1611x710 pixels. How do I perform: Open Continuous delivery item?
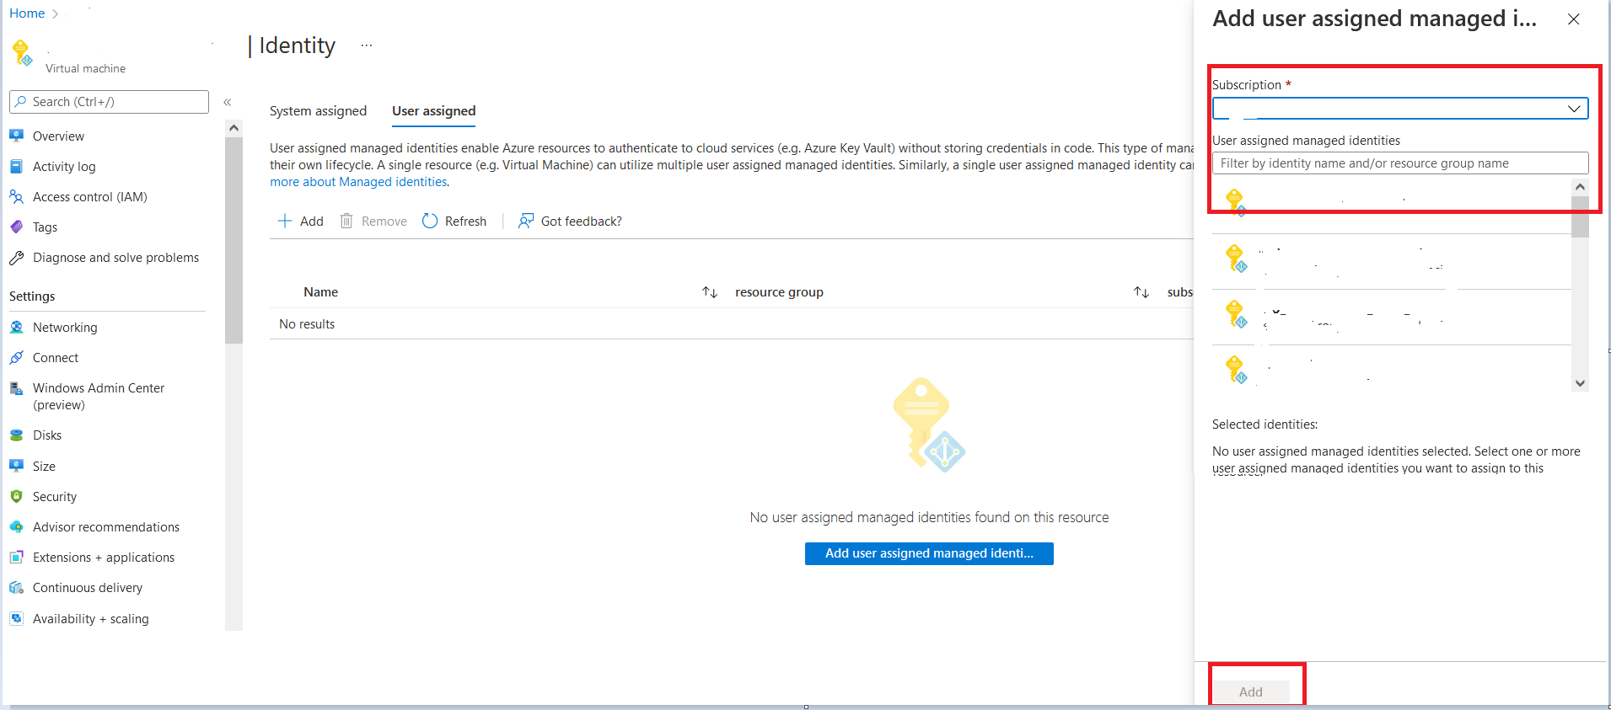coord(88,588)
